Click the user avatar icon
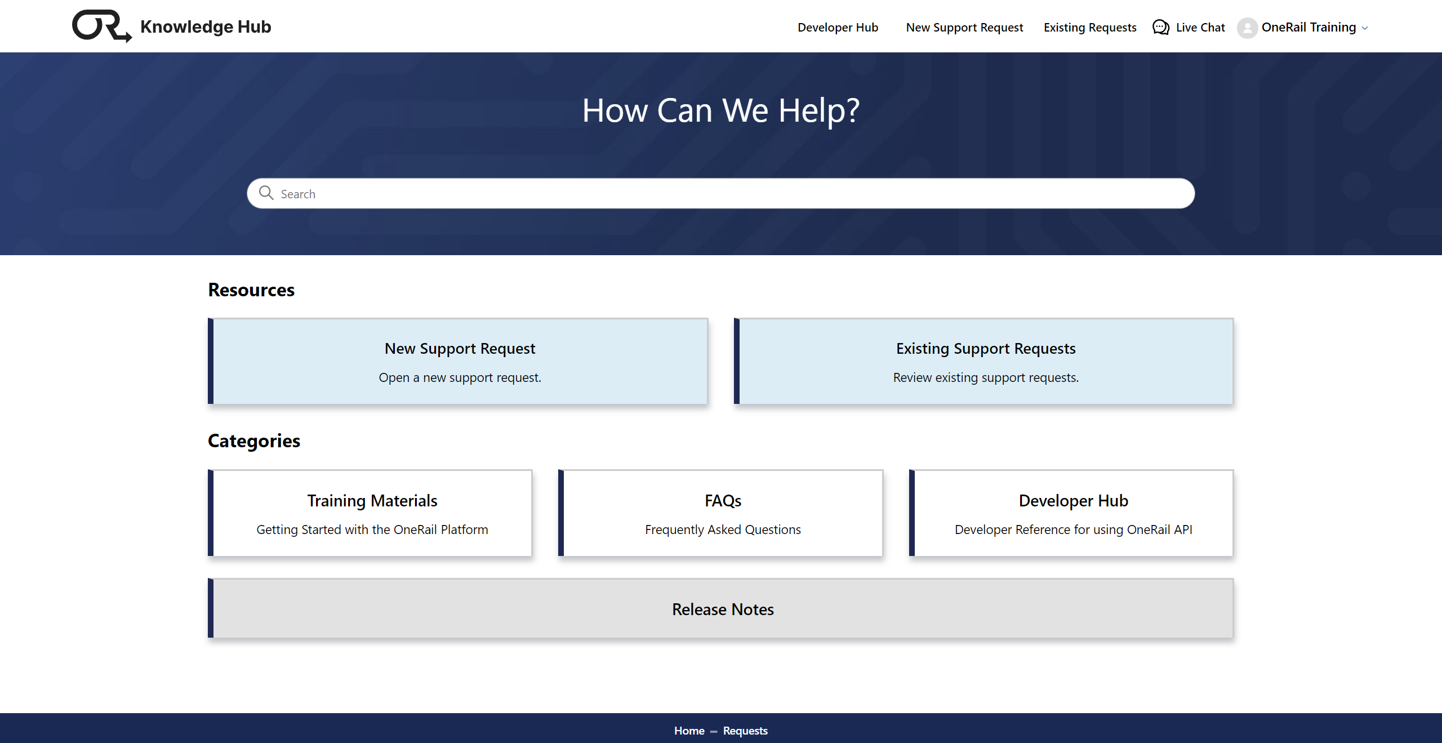 (1247, 28)
